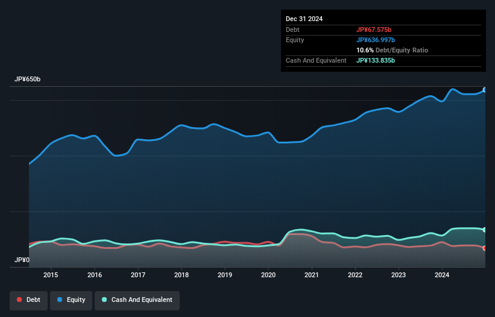Click the Cash And Equivalent tooltip label
Image resolution: width=495 pixels, height=317 pixels.
tap(316, 60)
